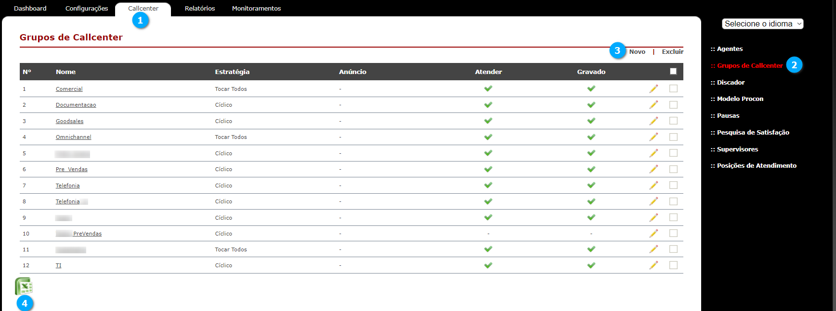Check the checkbox for the Comercial row
The image size is (836, 311).
pyautogui.click(x=673, y=88)
